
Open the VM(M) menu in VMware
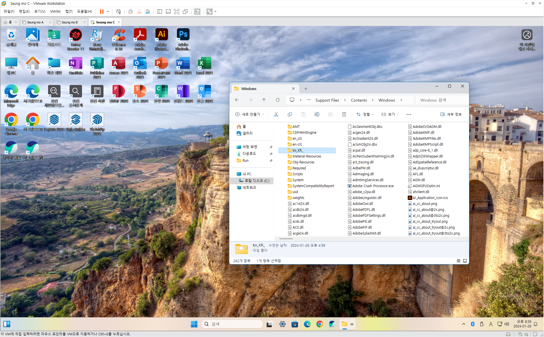[55, 12]
